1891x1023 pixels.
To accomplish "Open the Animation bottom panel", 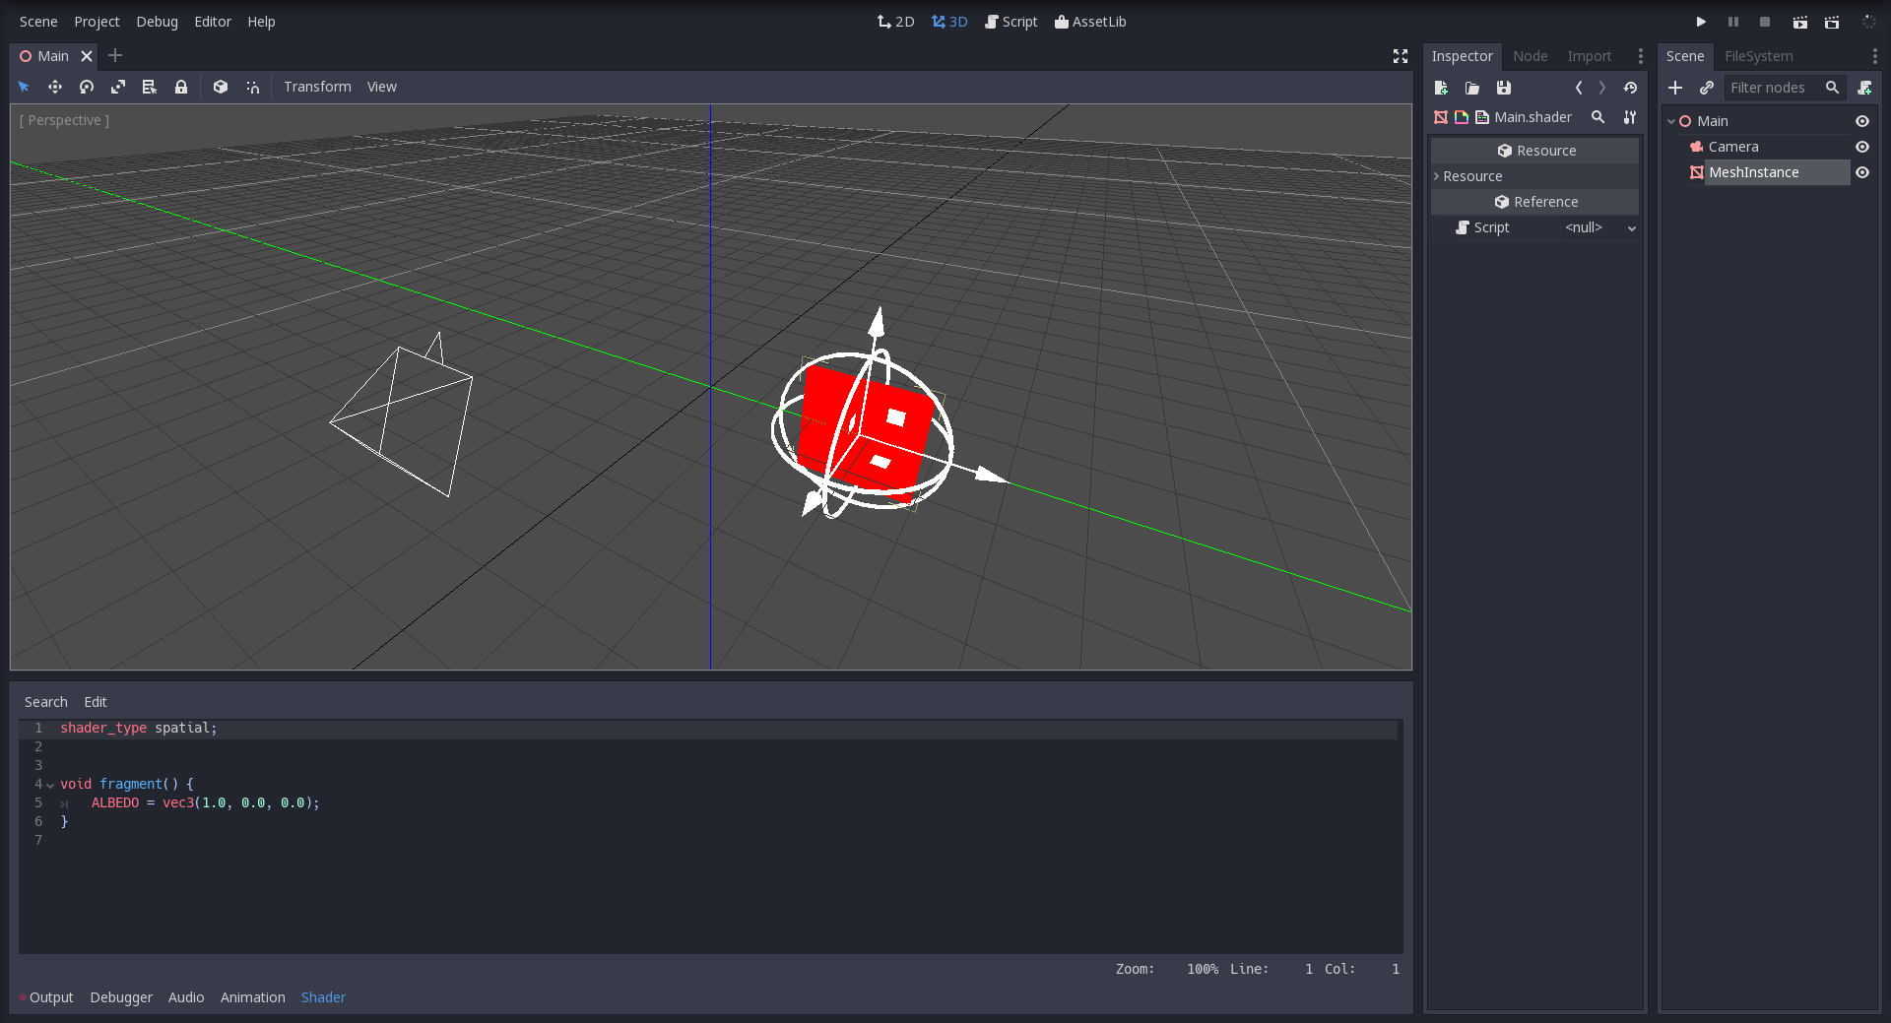I will pyautogui.click(x=253, y=997).
